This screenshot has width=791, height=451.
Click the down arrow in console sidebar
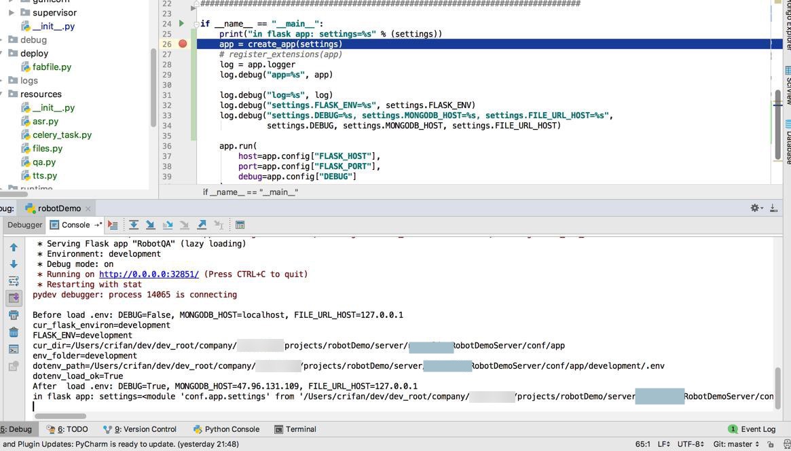[x=14, y=264]
